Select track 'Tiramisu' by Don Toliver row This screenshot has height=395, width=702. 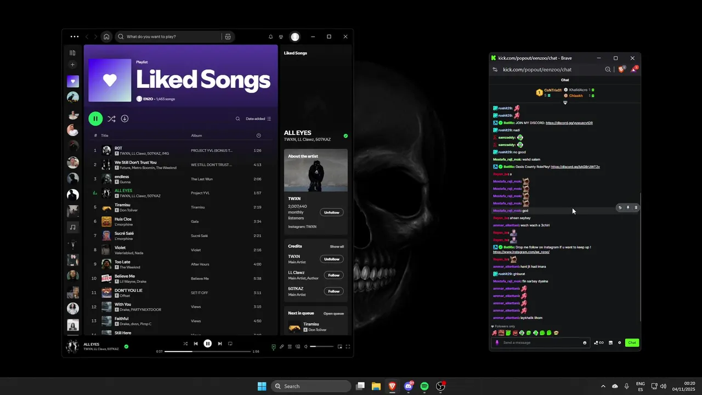[x=180, y=207]
